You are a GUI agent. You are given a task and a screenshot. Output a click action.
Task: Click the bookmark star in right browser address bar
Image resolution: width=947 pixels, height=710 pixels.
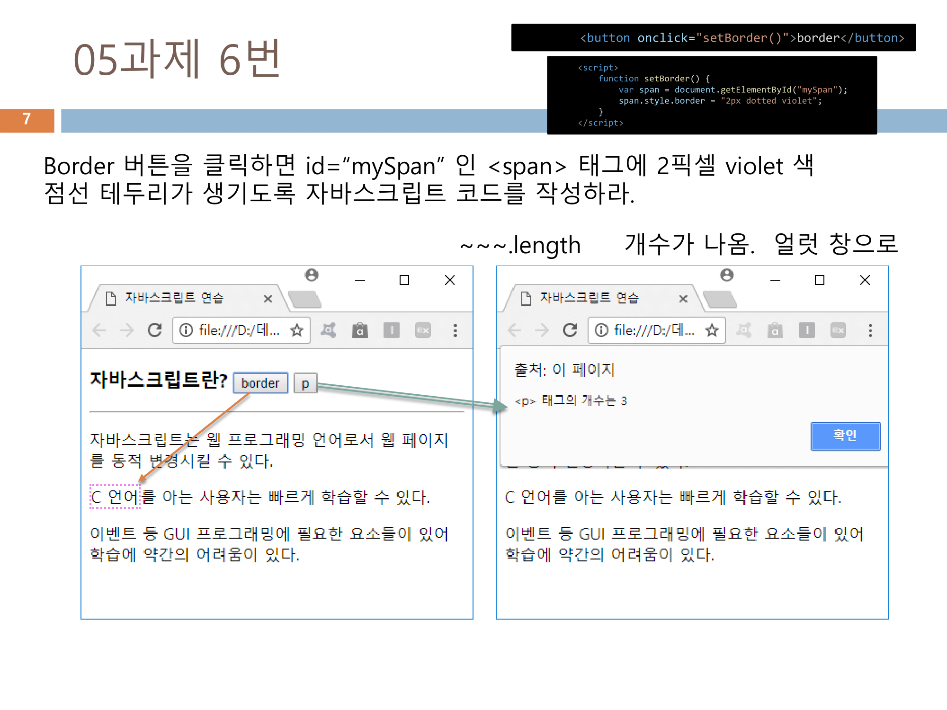pyautogui.click(x=712, y=330)
